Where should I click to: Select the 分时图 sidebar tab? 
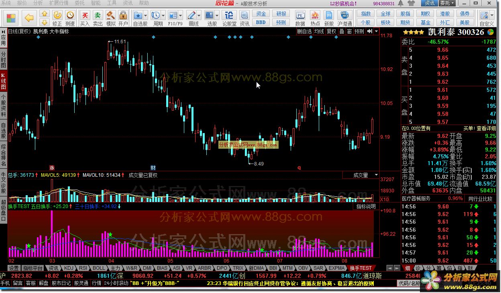[x=3, y=59]
